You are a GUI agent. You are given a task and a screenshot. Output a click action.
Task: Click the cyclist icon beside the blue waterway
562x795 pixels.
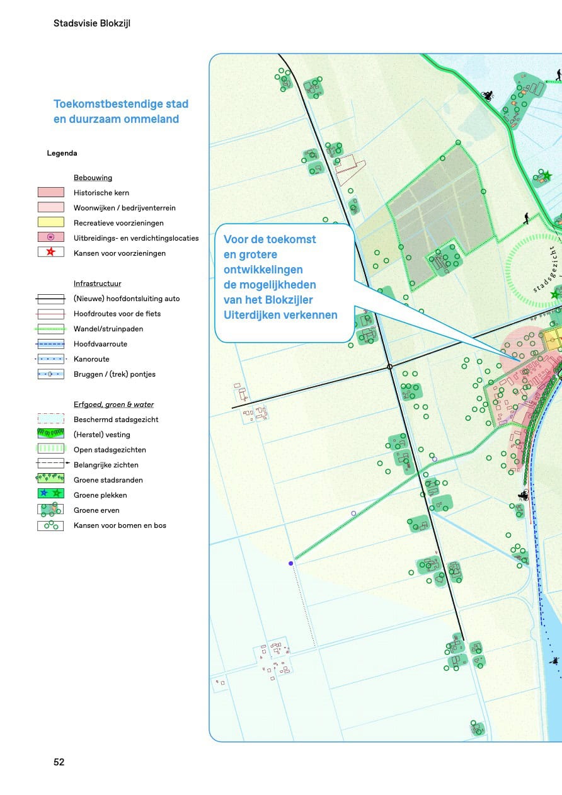click(523, 495)
